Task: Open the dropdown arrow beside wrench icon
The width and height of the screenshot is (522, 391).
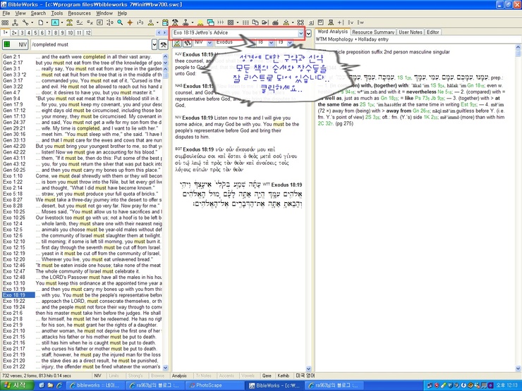Action: [32, 23]
